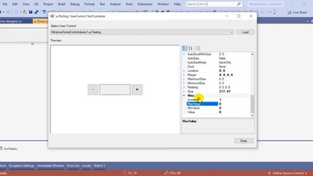This screenshot has height=176, width=313.
Task: Sort properties alphabetically in property grid
Action: pos(190,48)
